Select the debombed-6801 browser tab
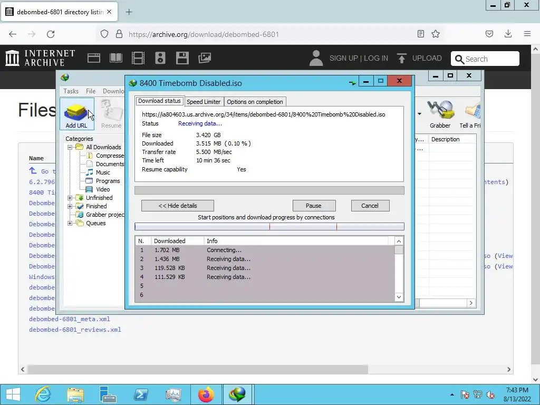Viewport: 540px width, 405px height. 59,12
